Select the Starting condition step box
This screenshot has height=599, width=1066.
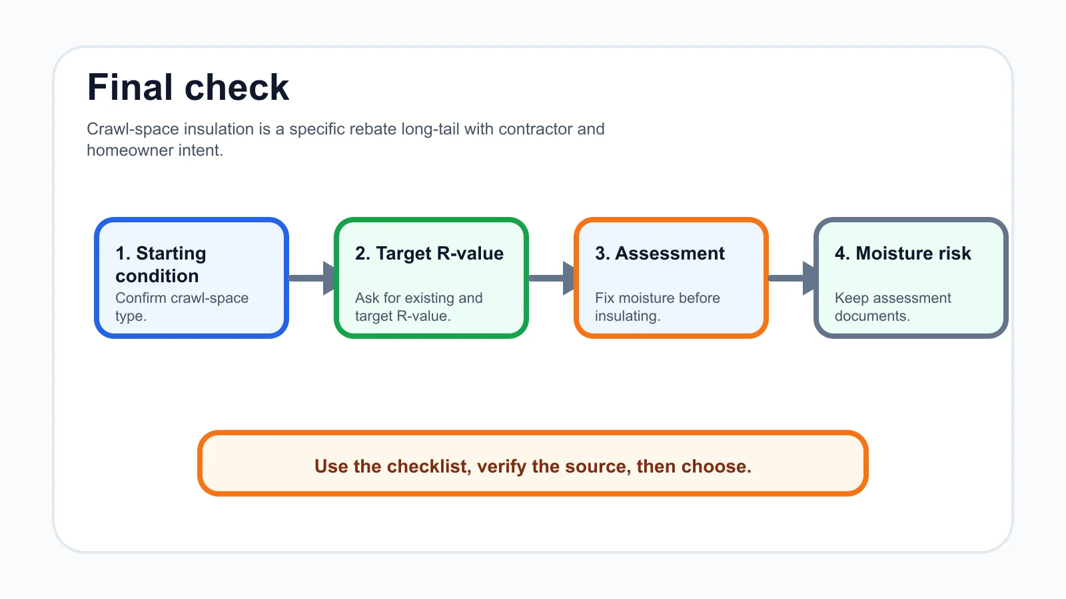[191, 278]
